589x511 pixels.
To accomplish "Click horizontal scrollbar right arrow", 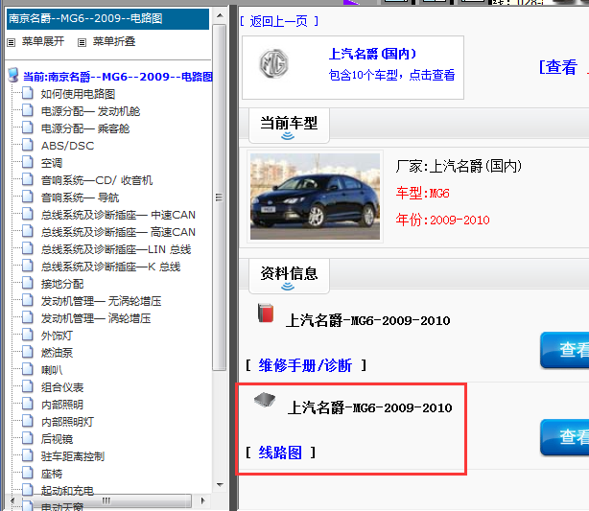I will coord(202,500).
